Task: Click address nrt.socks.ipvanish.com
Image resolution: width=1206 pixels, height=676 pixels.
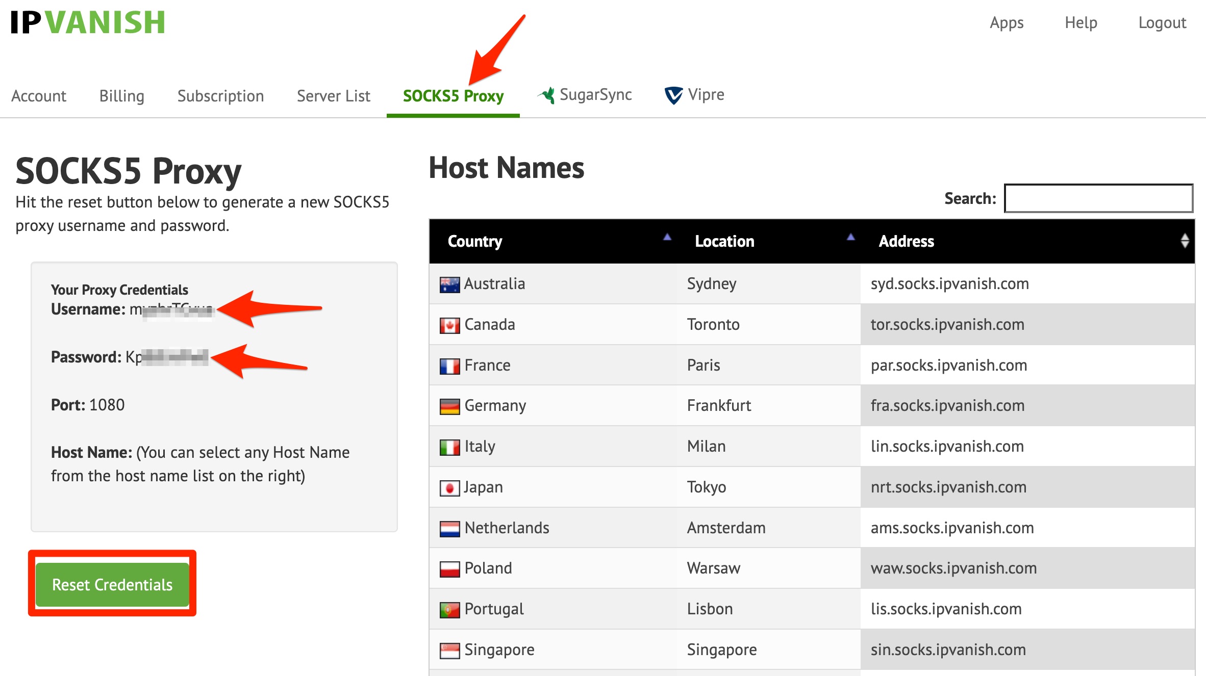Action: point(948,487)
